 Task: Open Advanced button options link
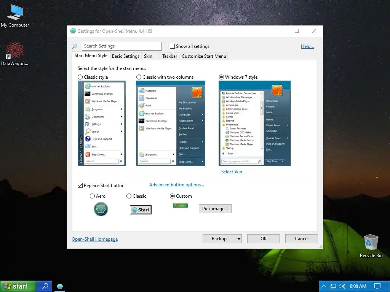[177, 185]
